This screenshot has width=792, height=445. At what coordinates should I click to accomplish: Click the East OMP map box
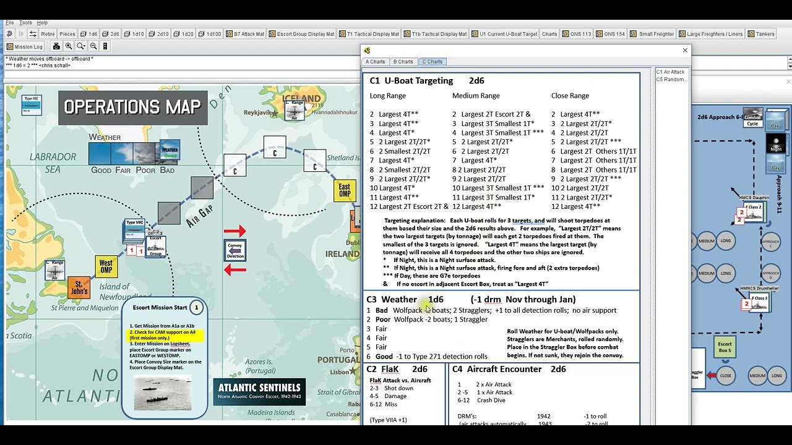click(x=344, y=190)
